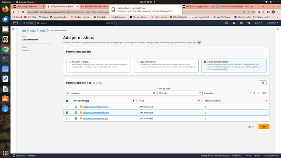This screenshot has width=281, height=158.
Task: Open the Activities overview
Action: (6, 2)
